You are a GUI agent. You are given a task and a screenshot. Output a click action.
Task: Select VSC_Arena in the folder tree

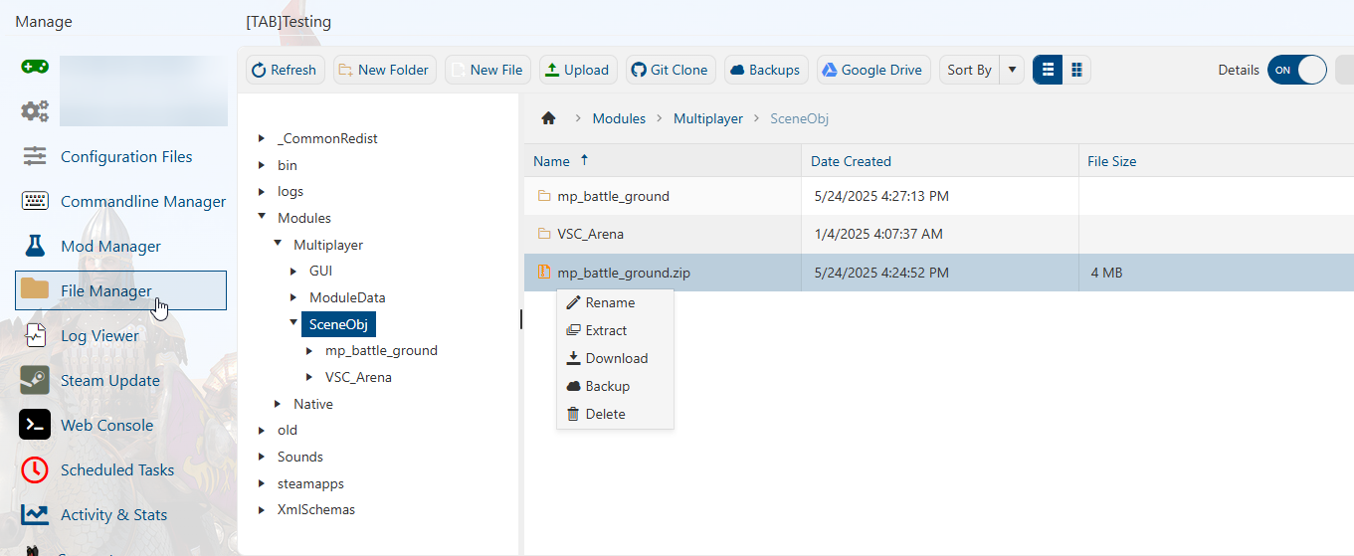click(358, 377)
